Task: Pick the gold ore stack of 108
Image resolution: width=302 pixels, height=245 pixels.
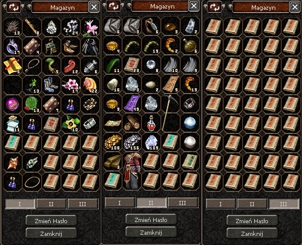Action: (113, 142)
